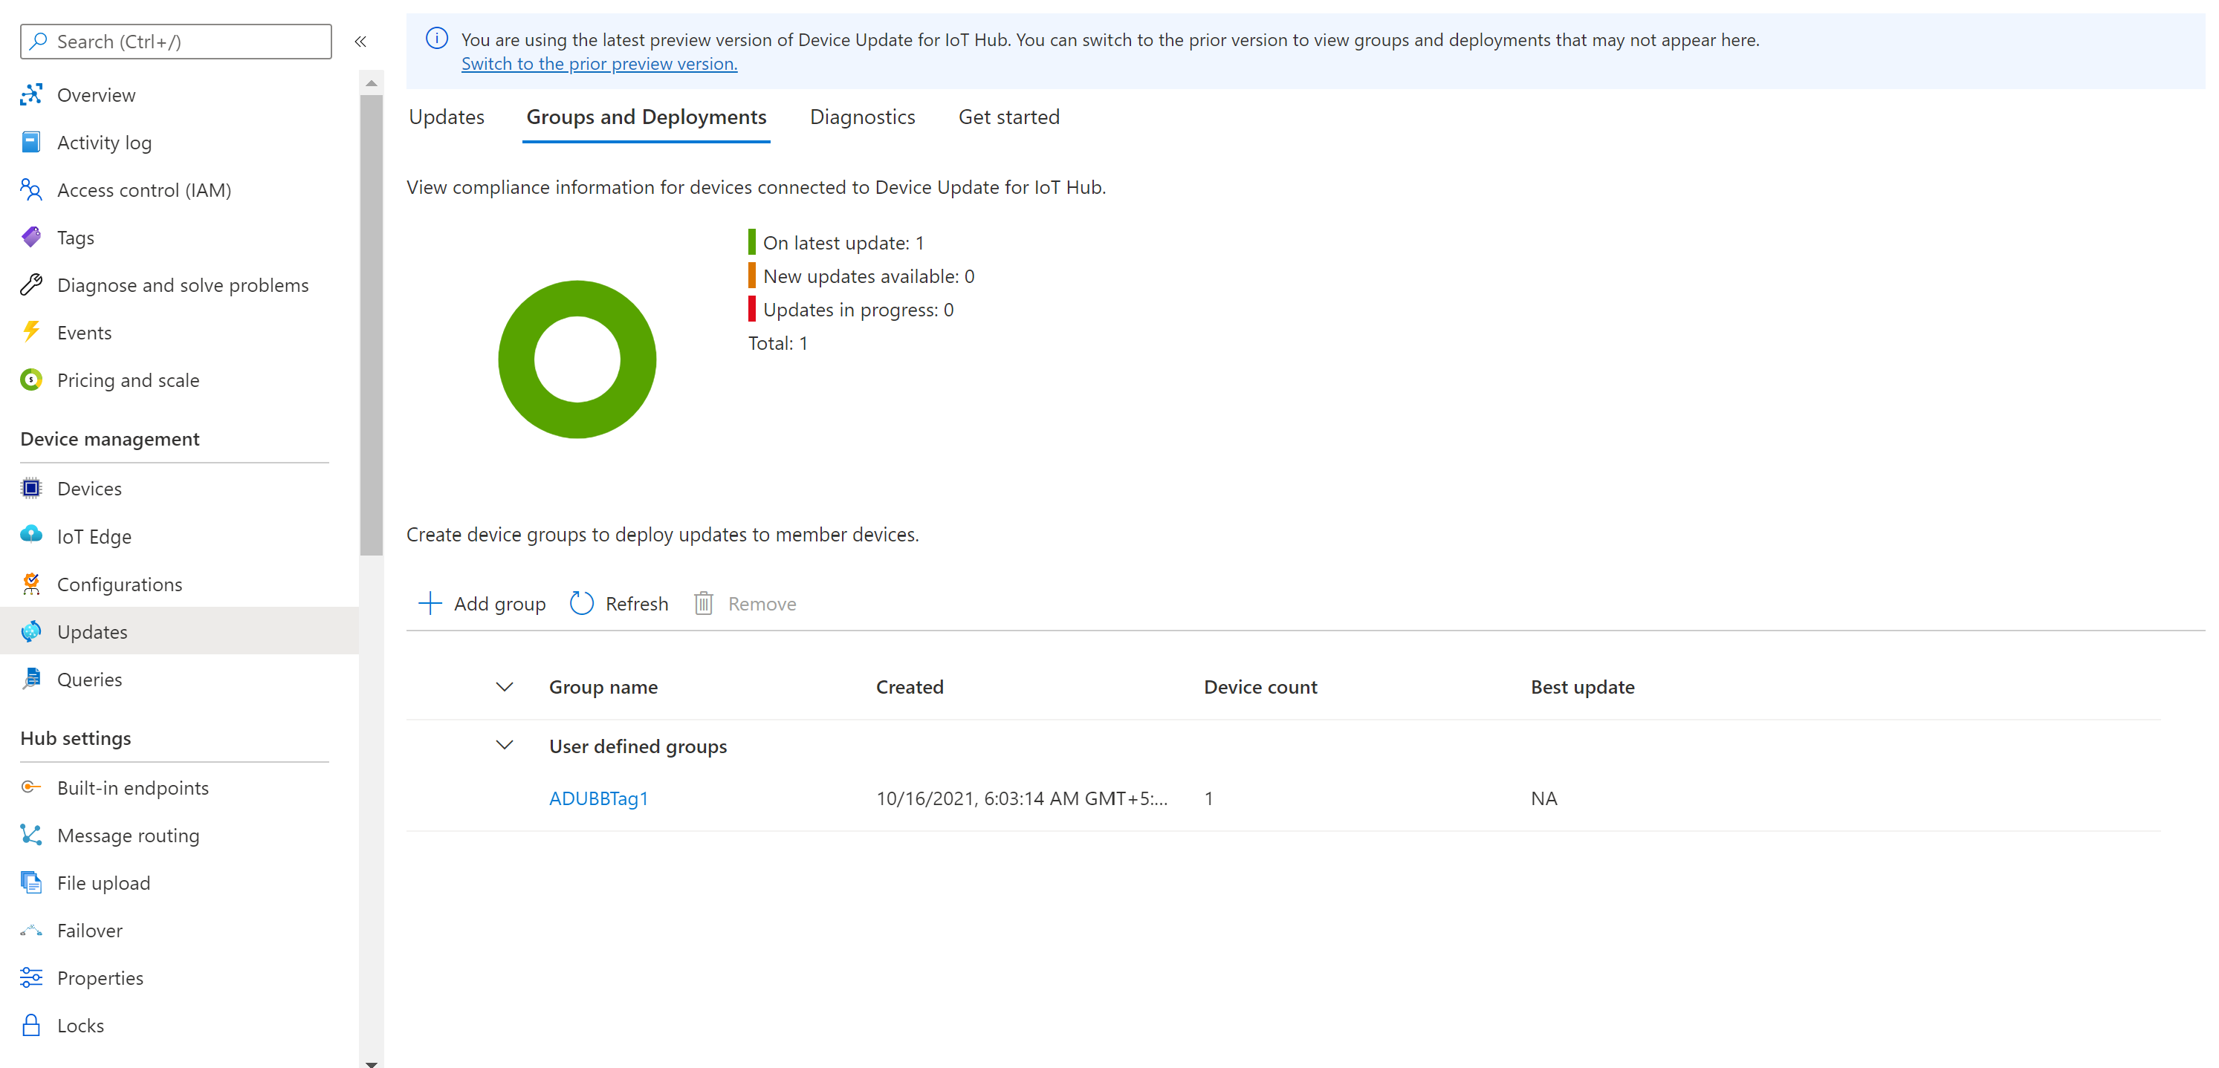Select the Updates tab at top

(x=446, y=117)
